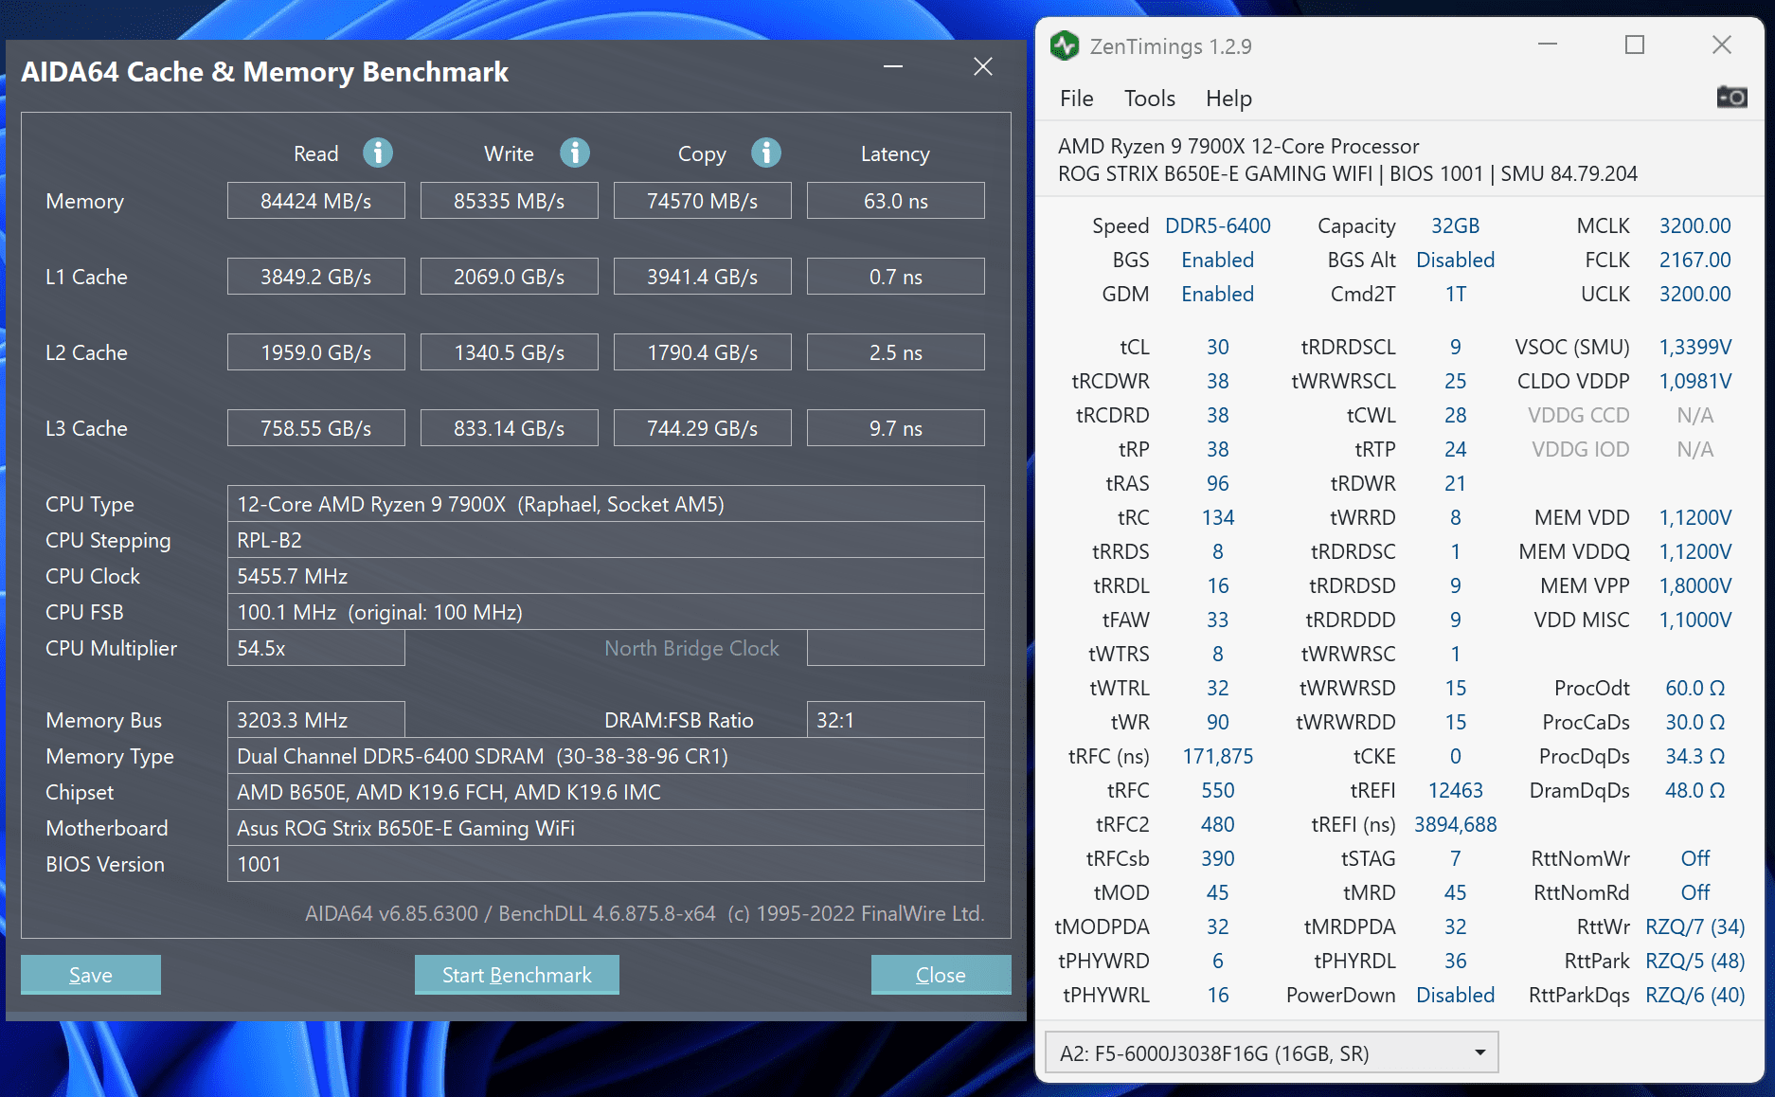
Task: Click the Memory Copy value 74570 MB/s
Action: point(703,201)
